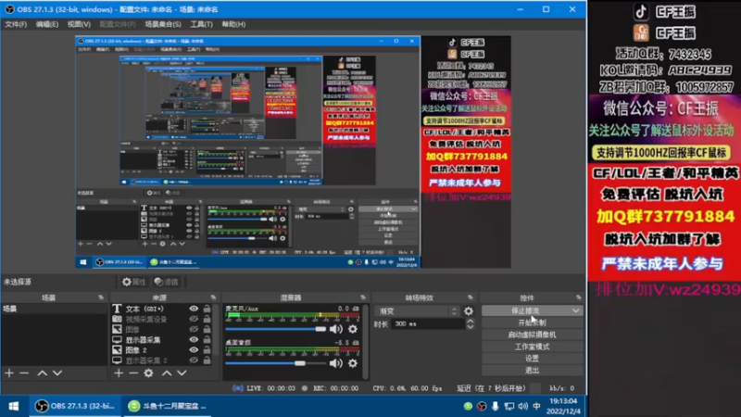Show the 视频采集设备 source with eye icon
Image resolution: width=741 pixels, height=417 pixels.
[x=194, y=319]
